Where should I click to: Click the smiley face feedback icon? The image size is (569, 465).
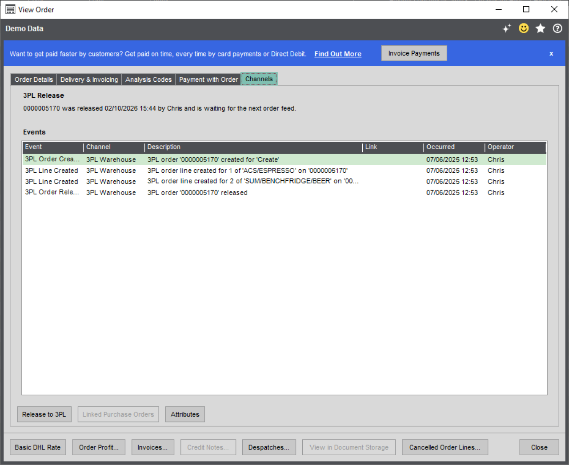pos(524,28)
